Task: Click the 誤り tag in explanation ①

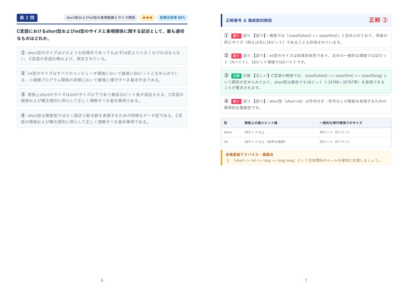Action: pyautogui.click(x=236, y=36)
